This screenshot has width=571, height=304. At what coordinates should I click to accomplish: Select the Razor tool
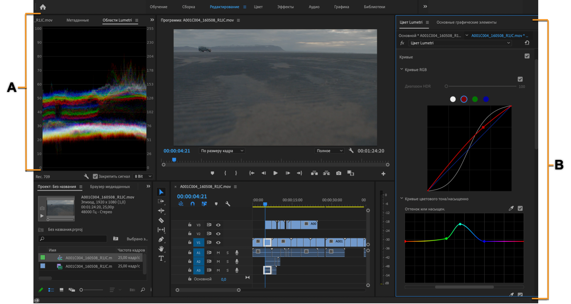161,220
